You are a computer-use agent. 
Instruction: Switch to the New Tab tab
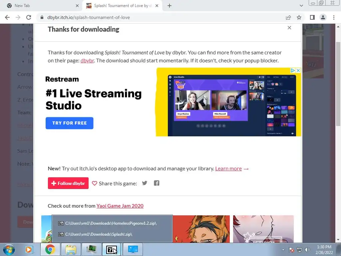tap(41, 6)
